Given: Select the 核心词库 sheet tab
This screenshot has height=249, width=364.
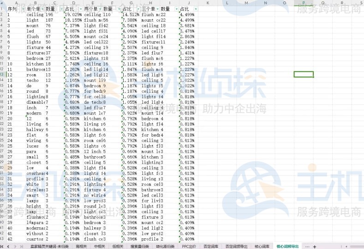Looking at the screenshot, I should [x=262, y=246].
